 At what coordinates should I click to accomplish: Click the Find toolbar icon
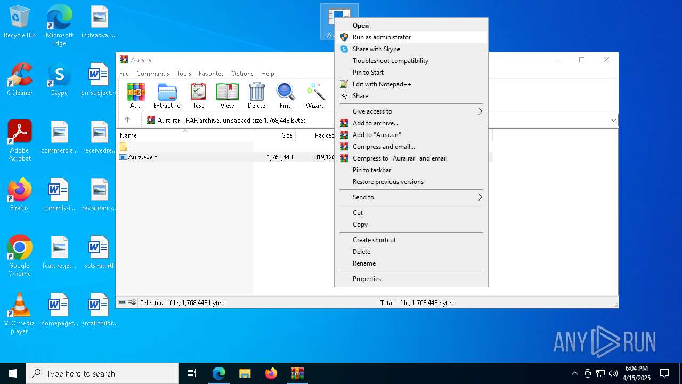pos(286,96)
